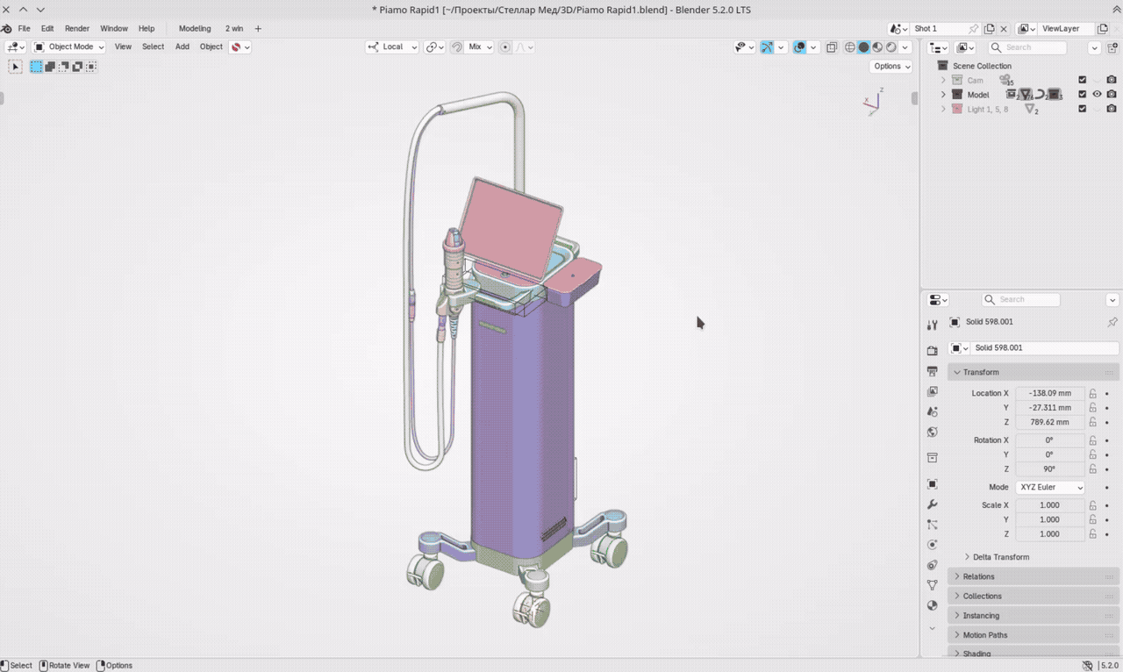Uncheck the Model collection exclude checkbox

tap(1082, 95)
